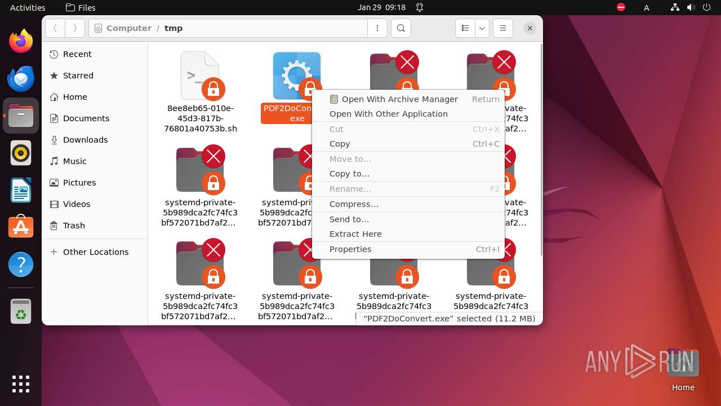The width and height of the screenshot is (721, 406).
Task: Close the Files window
Action: tap(529, 28)
